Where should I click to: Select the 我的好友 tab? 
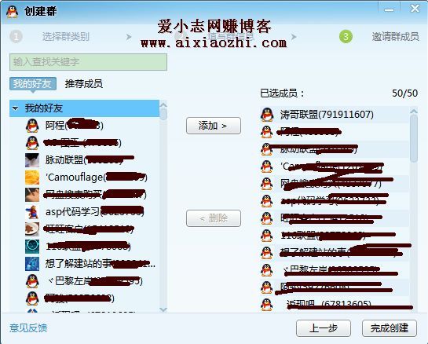coord(33,83)
